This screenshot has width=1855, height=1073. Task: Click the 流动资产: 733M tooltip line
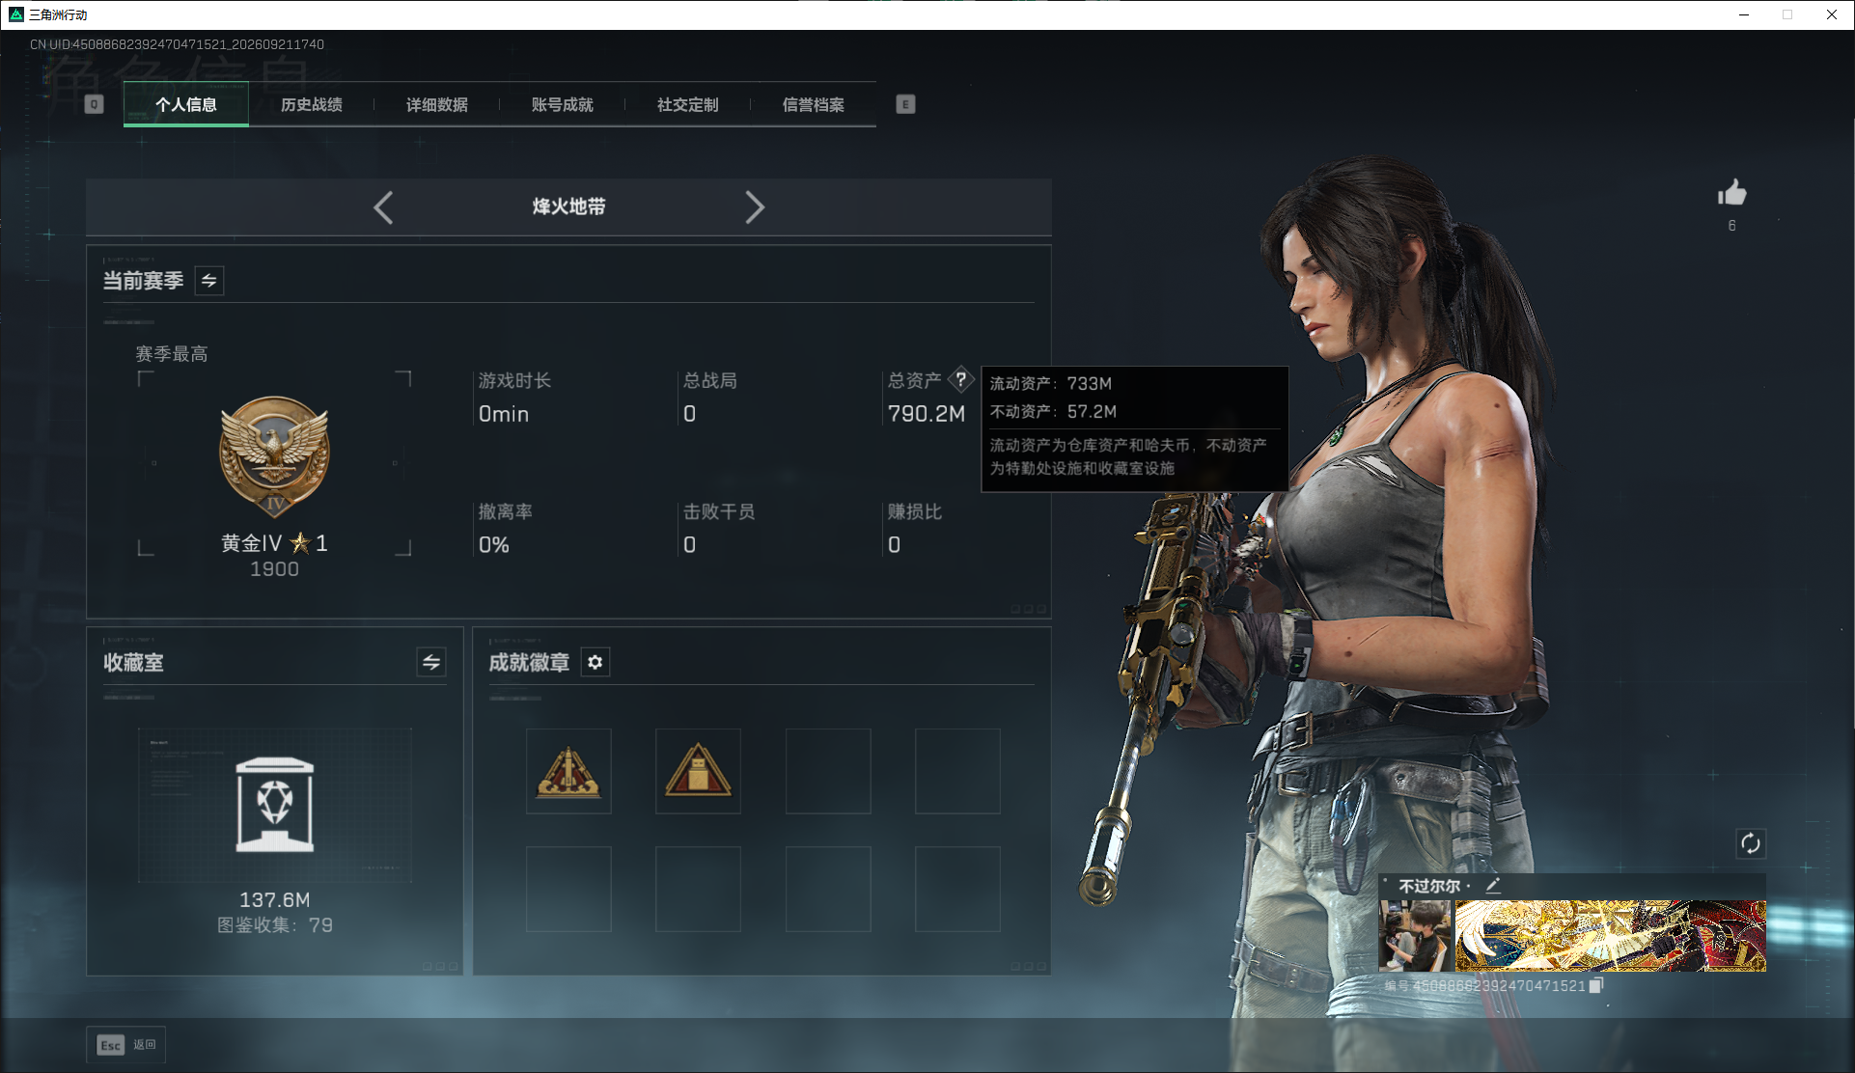[1051, 383]
